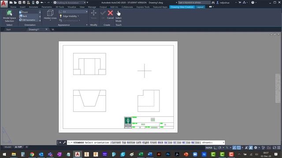The height and width of the screenshot is (158, 282).
Task: Select Front orientation in the list
Action: [29, 12]
